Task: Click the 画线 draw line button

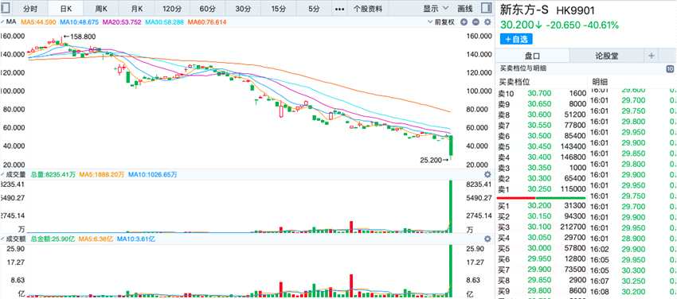Action: pyautogui.click(x=464, y=9)
